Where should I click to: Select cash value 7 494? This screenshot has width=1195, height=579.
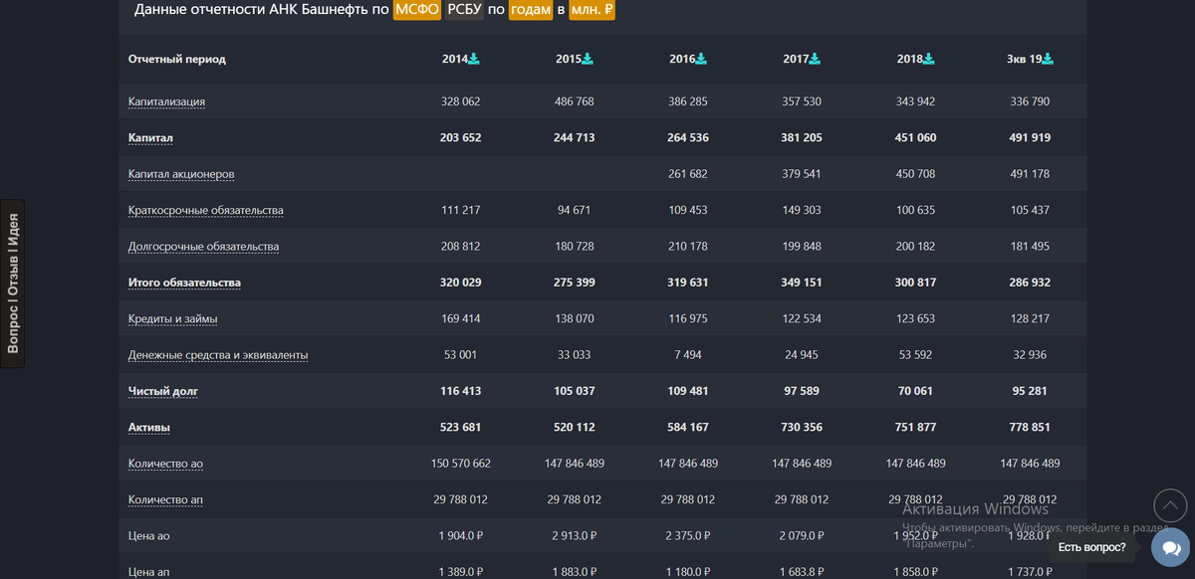(x=687, y=354)
